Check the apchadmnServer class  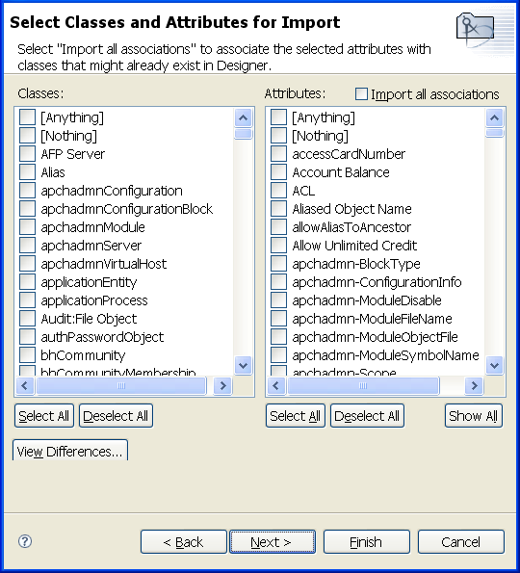click(x=27, y=246)
